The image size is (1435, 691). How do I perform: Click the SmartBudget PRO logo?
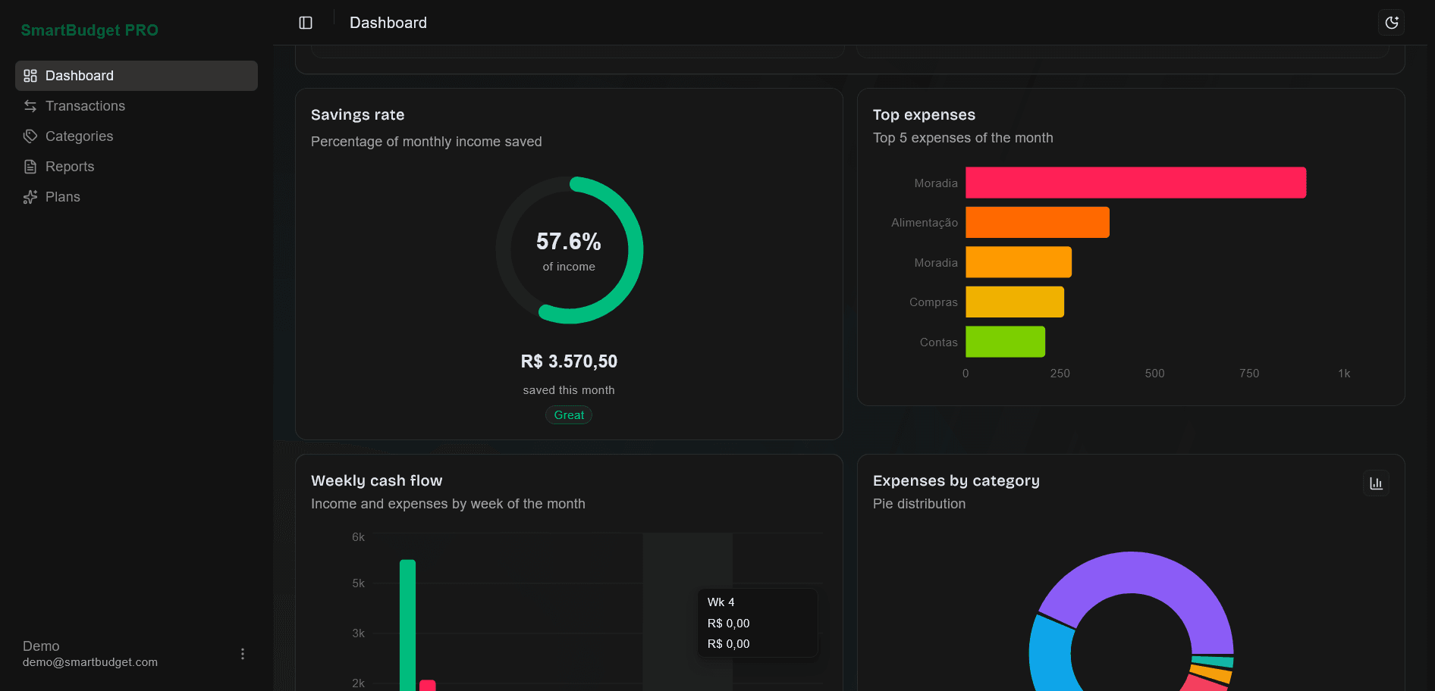click(89, 30)
